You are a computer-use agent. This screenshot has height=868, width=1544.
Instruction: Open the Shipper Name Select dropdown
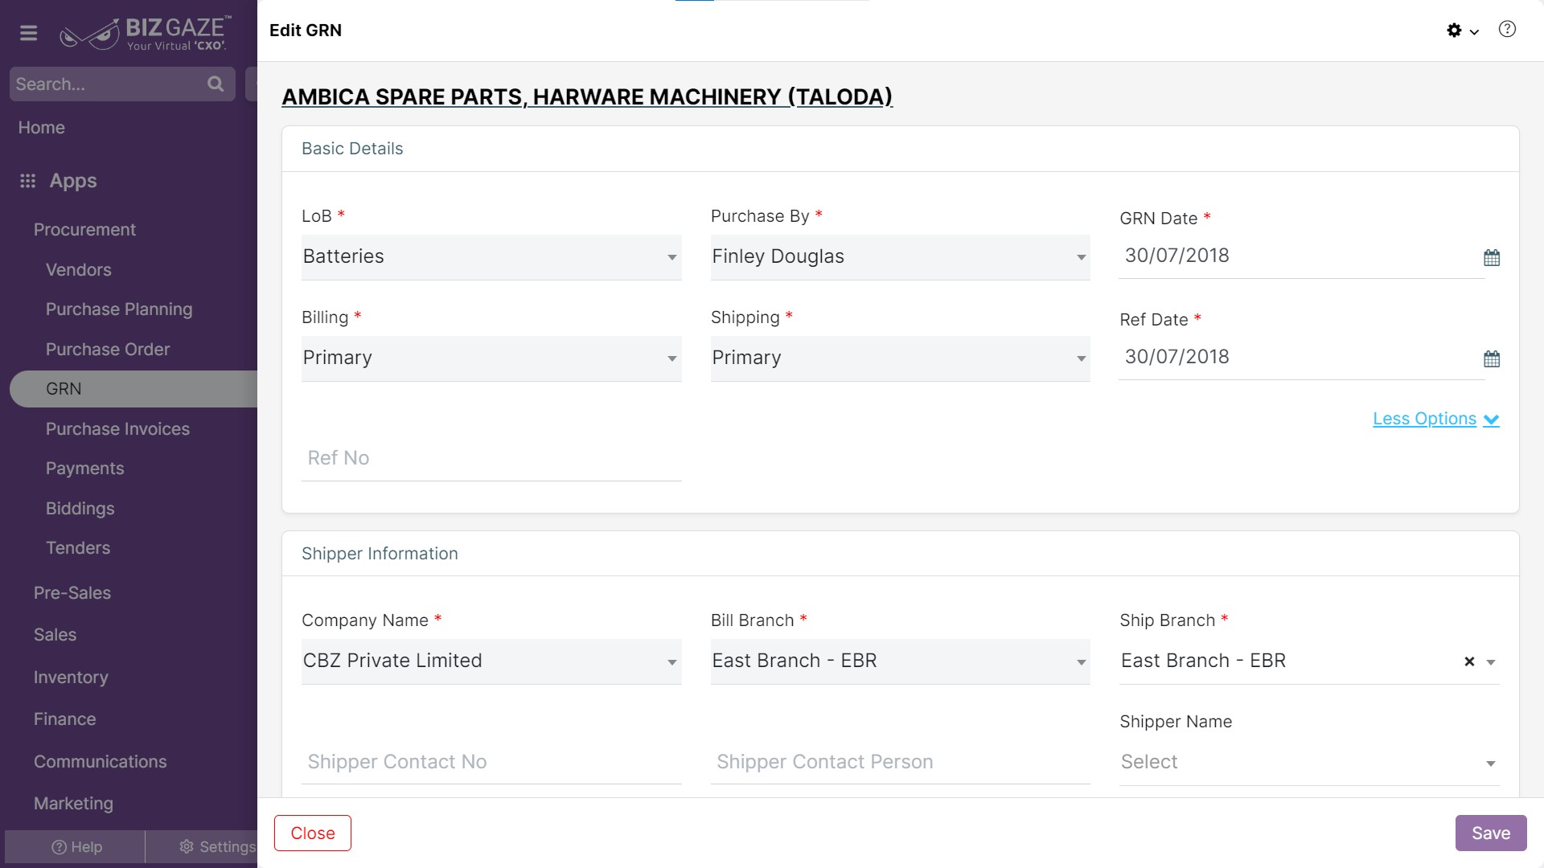(1309, 763)
